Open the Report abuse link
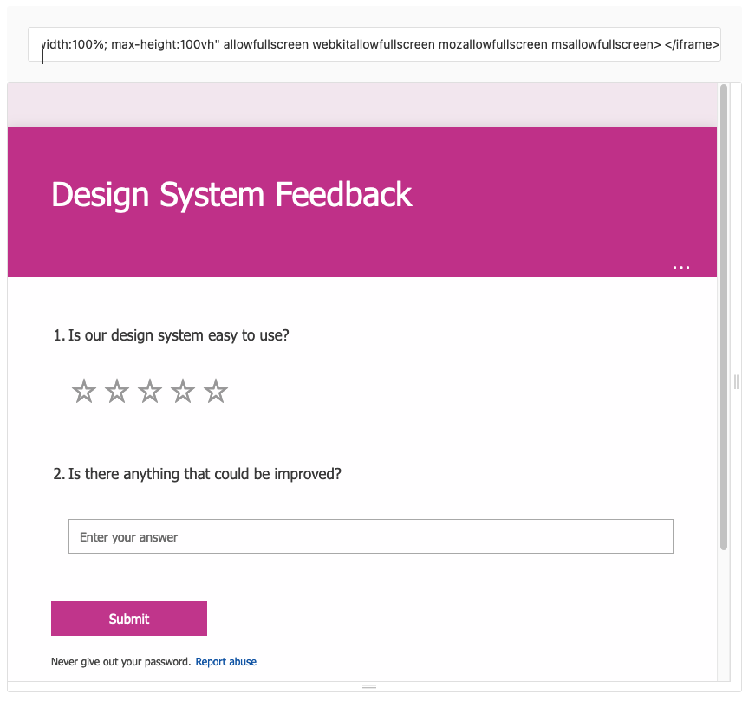 [226, 662]
